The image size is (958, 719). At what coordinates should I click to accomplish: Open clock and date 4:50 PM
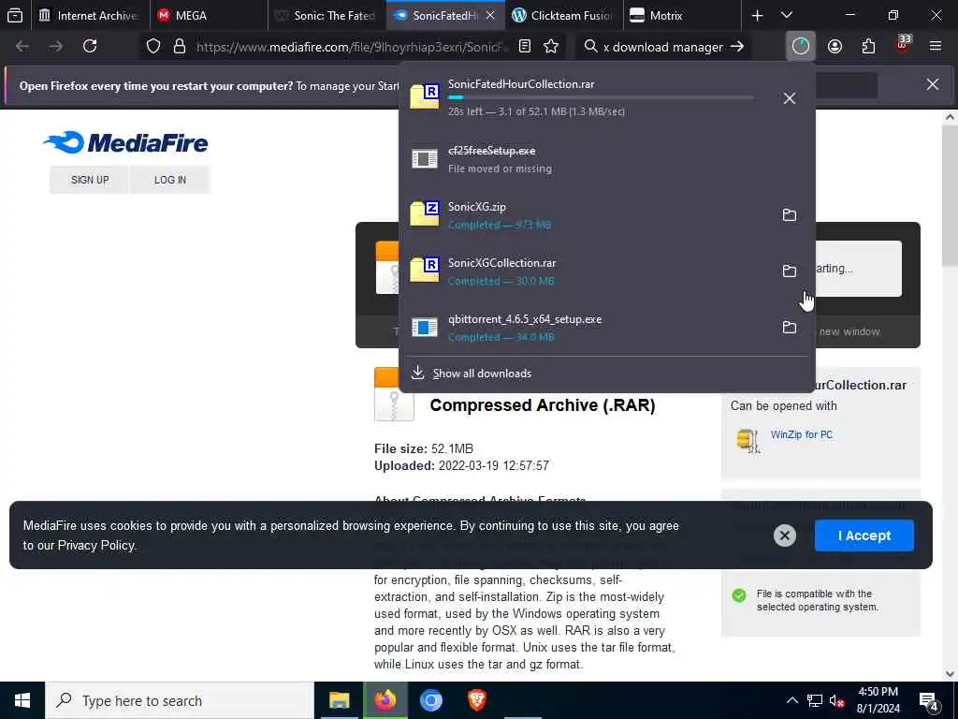(x=878, y=700)
